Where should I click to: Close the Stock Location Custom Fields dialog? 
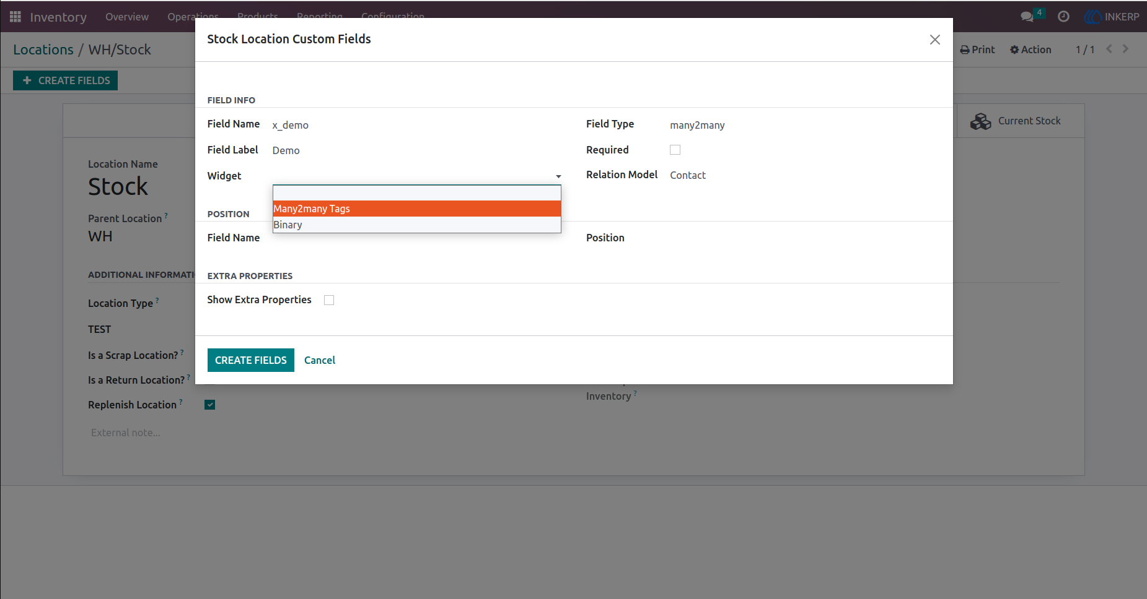click(935, 40)
